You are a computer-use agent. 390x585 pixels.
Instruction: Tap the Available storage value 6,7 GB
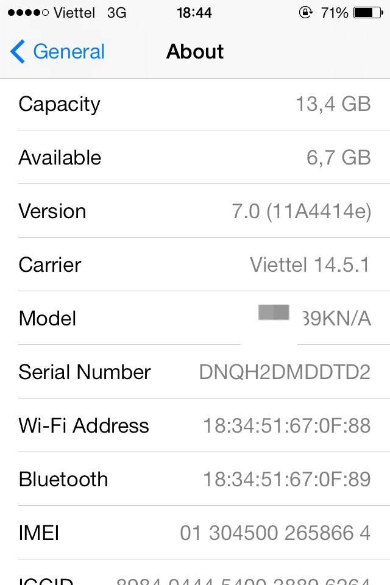(x=338, y=158)
